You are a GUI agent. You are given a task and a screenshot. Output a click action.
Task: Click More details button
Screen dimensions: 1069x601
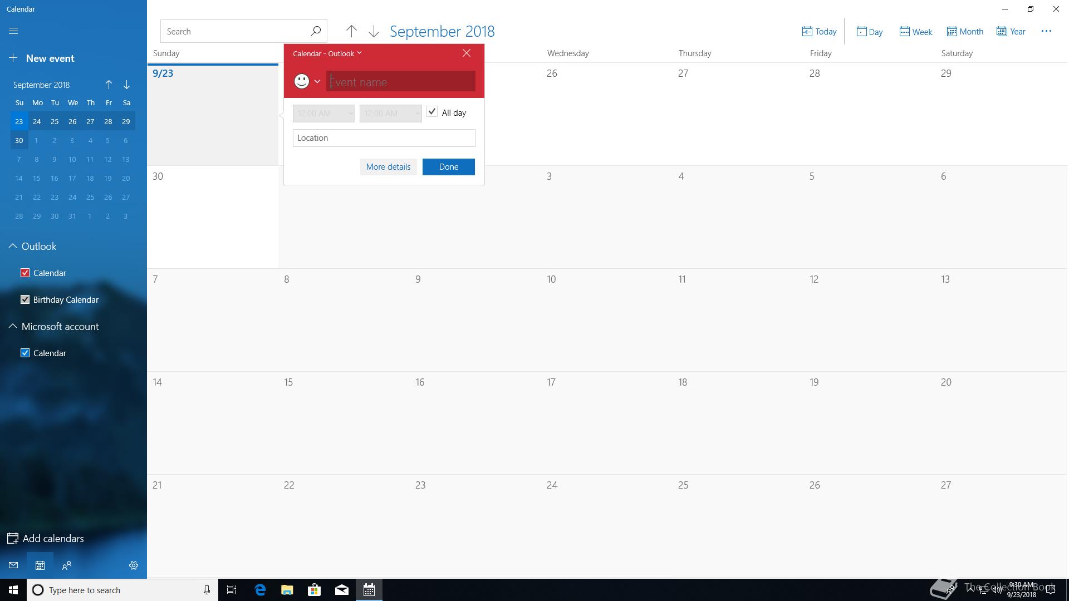point(388,166)
